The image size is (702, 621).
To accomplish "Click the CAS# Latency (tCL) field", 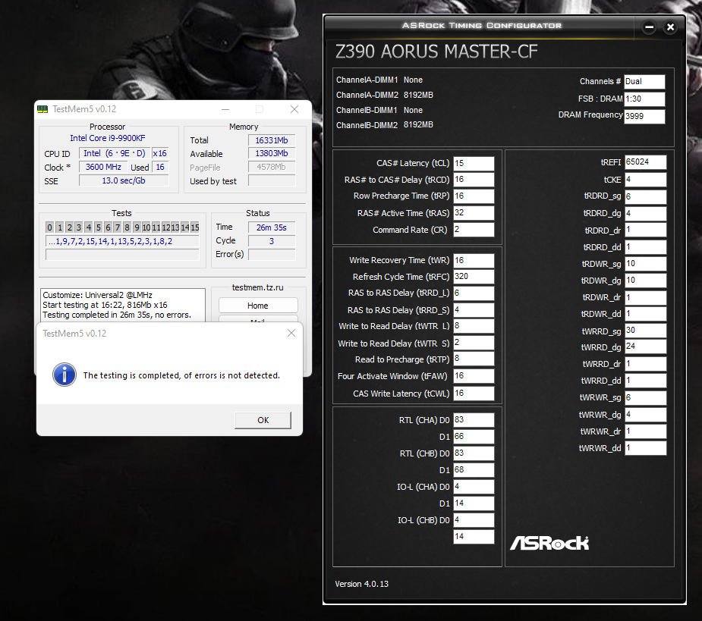I will point(474,163).
